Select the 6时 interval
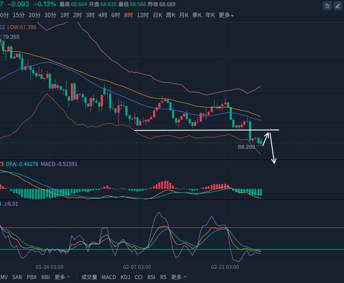This screenshot has height=283, width=344. [116, 15]
